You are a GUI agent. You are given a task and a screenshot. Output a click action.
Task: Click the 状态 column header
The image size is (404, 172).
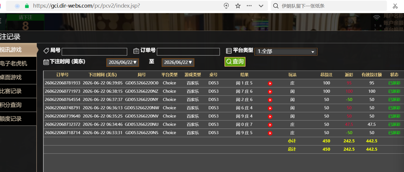[394, 75]
